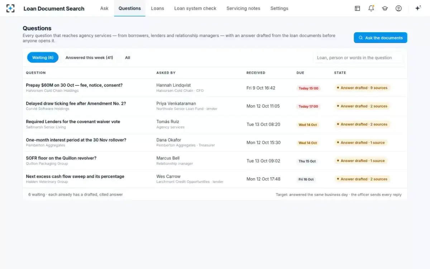Click state badge in Marcus Bell row
The width and height of the screenshot is (430, 269).
[x=361, y=161]
